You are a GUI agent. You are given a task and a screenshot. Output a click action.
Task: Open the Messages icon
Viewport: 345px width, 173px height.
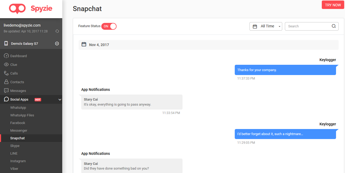coord(6,91)
